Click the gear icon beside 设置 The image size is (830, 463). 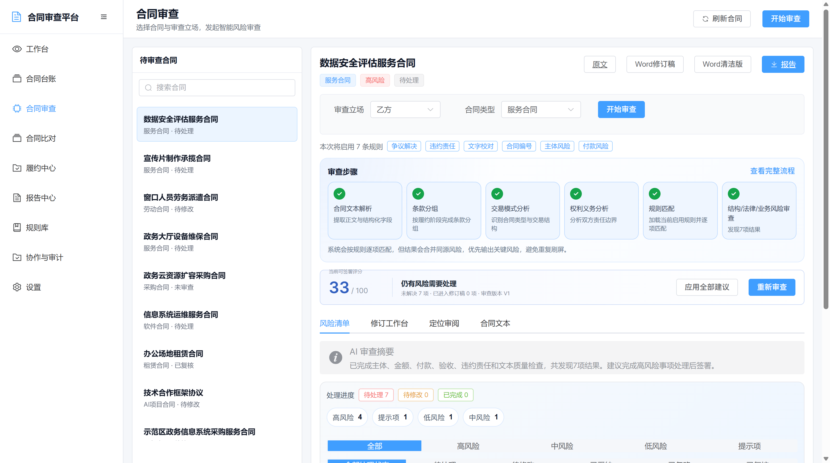[17, 287]
